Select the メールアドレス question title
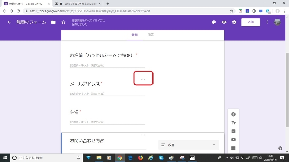The image size is (289, 162). pyautogui.click(x=85, y=84)
